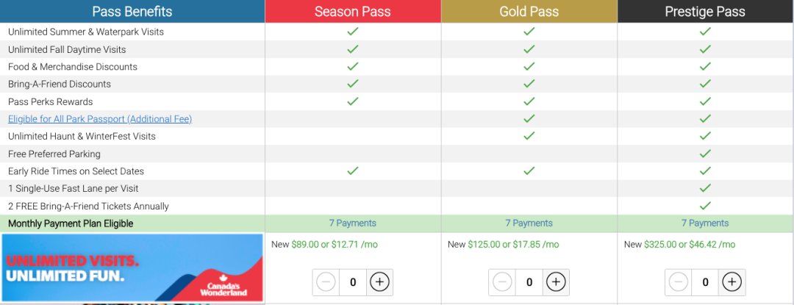Viewport: 794px width, 305px height.
Task: Click the Prestige Pass quantity field
Action: pyautogui.click(x=705, y=282)
